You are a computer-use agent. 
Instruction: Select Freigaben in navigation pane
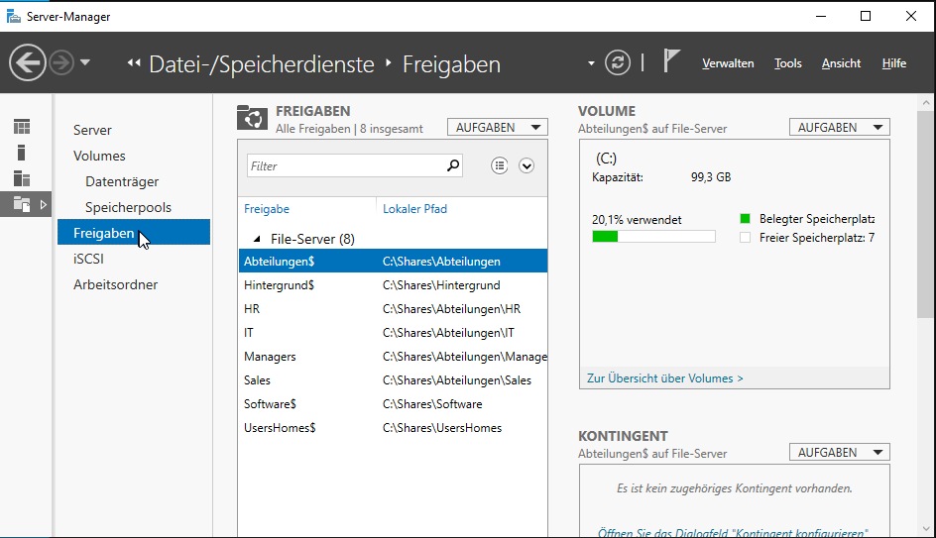134,232
